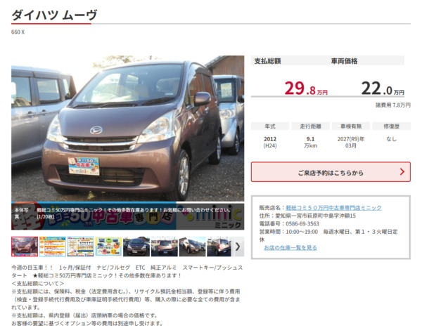This screenshot has height=335, width=422.
Task: Show the fifth thumbnail front car view
Action: (x=136, y=247)
